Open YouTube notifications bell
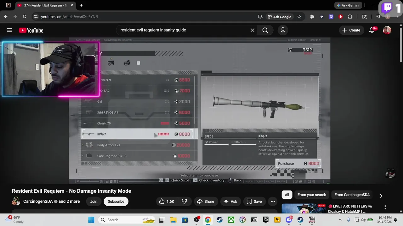Viewport: 403px width, 226px height. click(x=372, y=30)
